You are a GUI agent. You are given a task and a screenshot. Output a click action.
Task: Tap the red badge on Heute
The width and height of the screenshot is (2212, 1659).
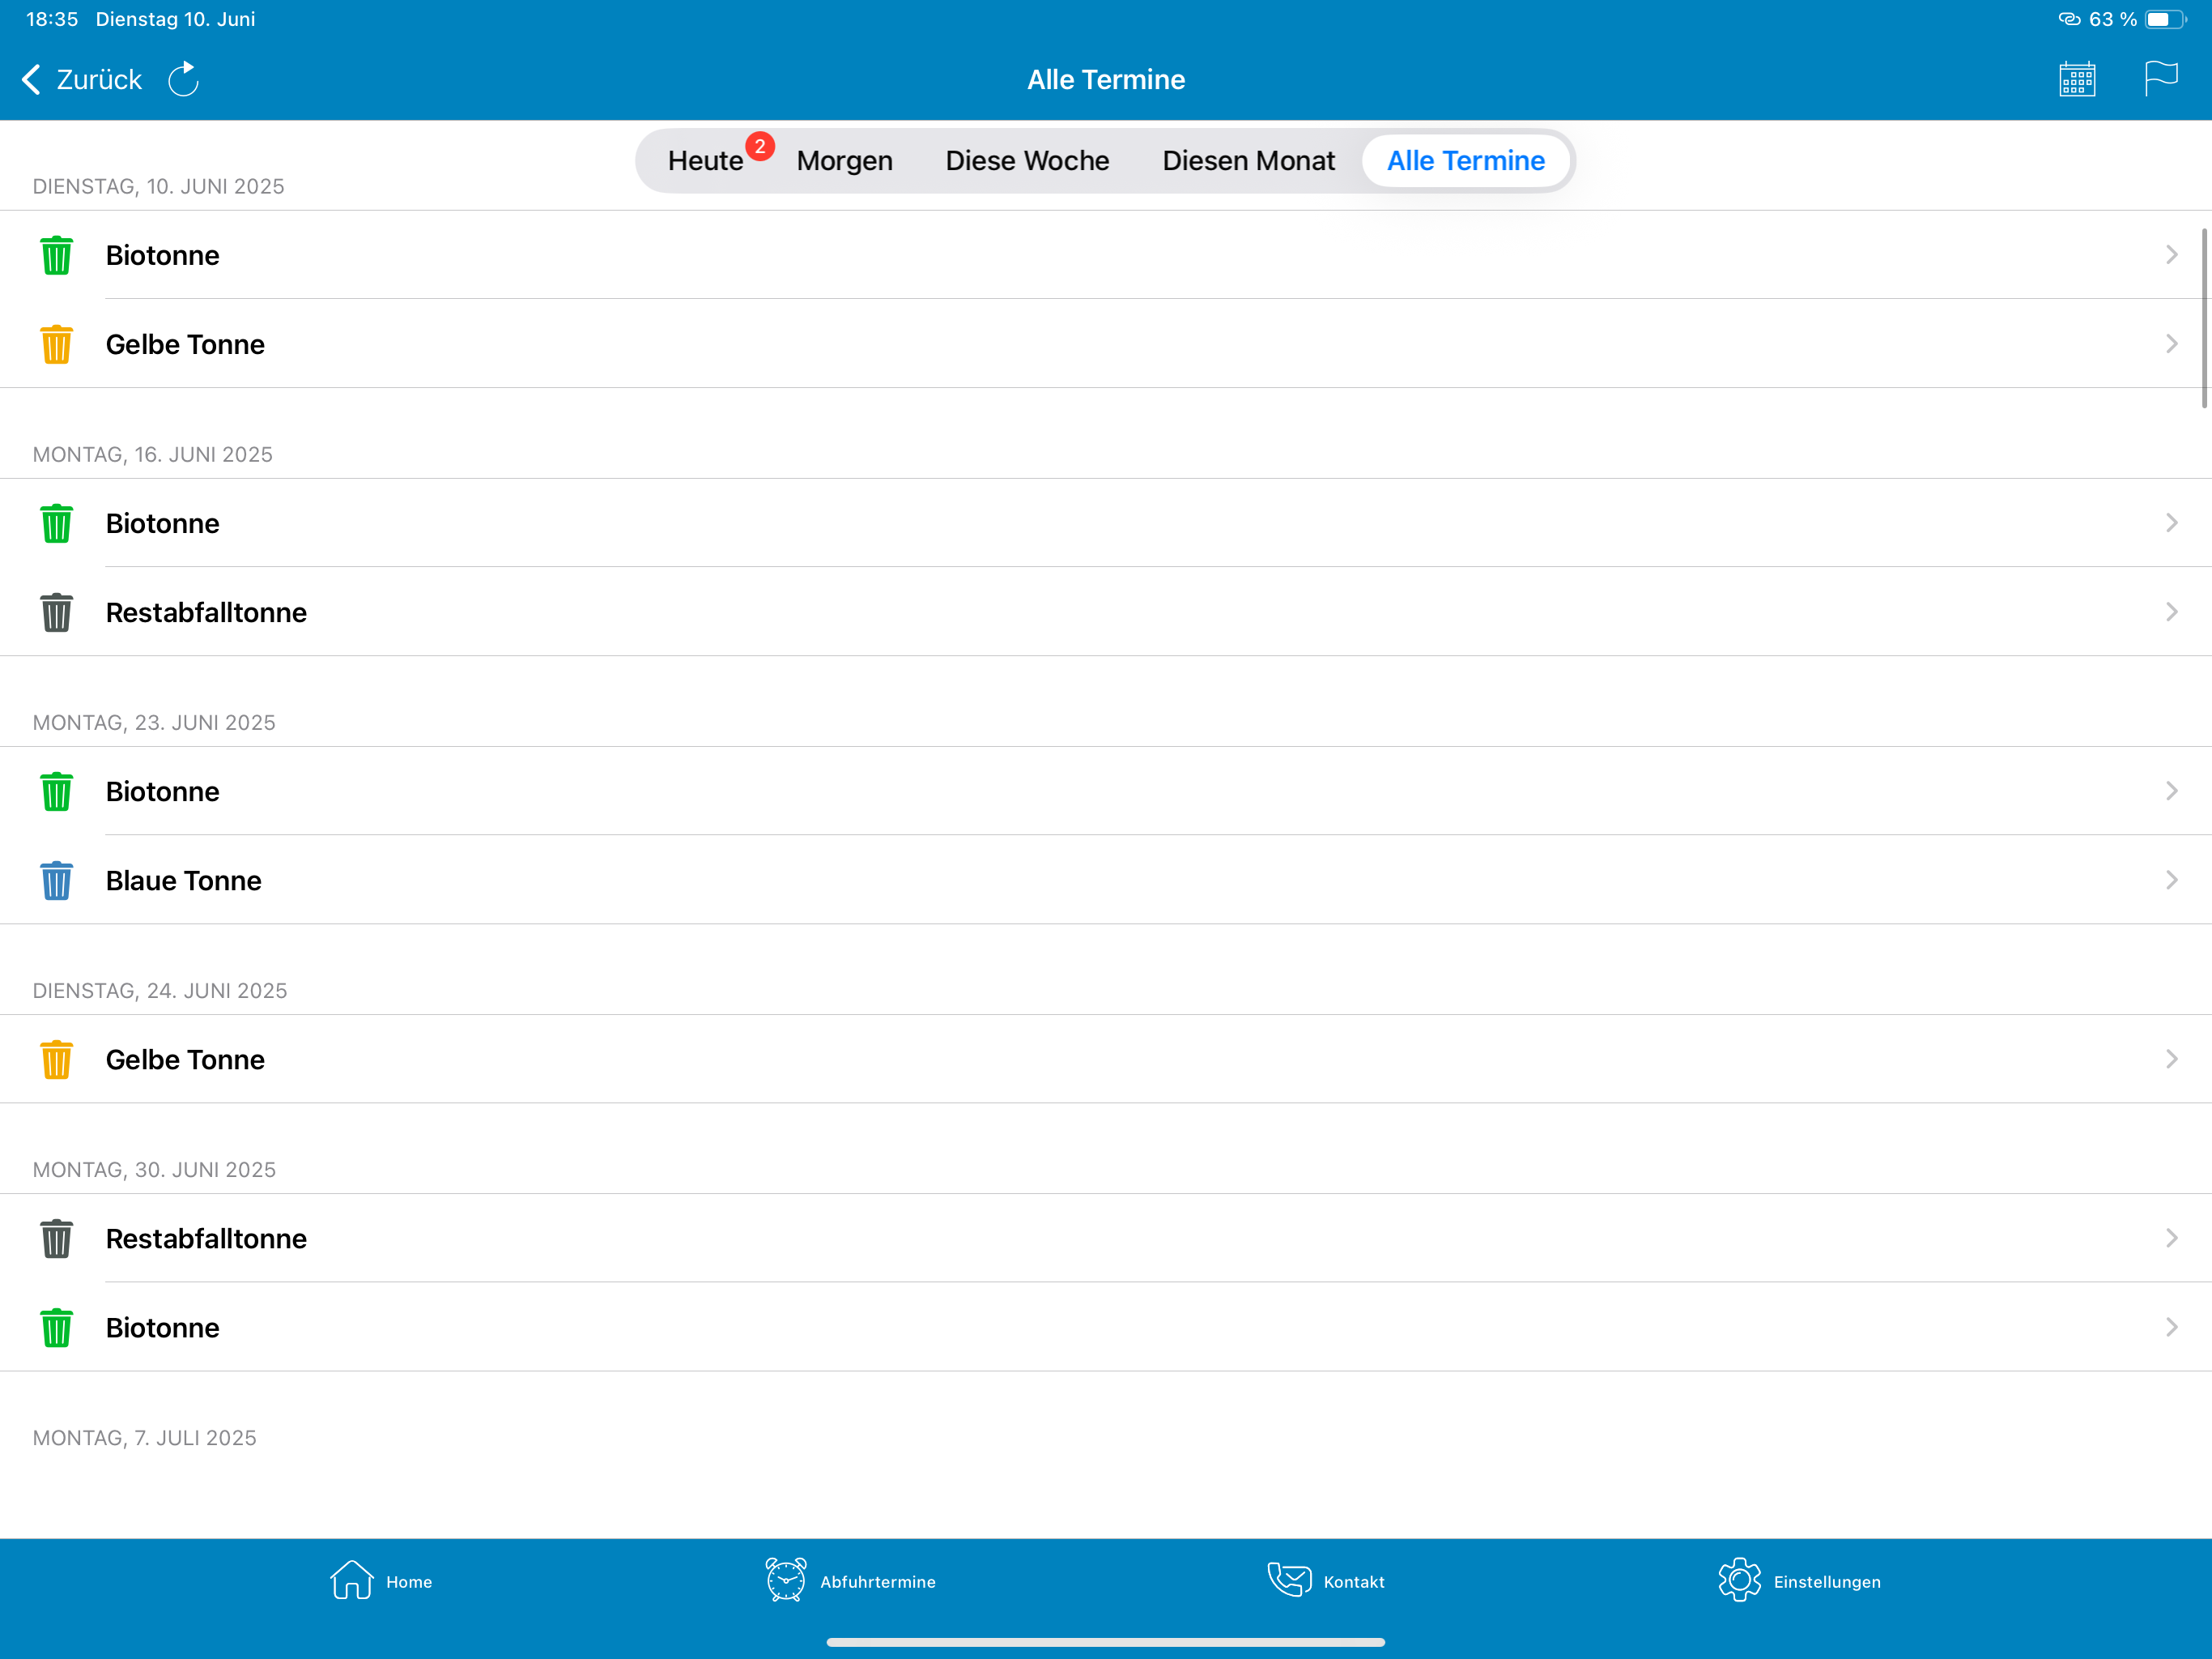tap(760, 146)
